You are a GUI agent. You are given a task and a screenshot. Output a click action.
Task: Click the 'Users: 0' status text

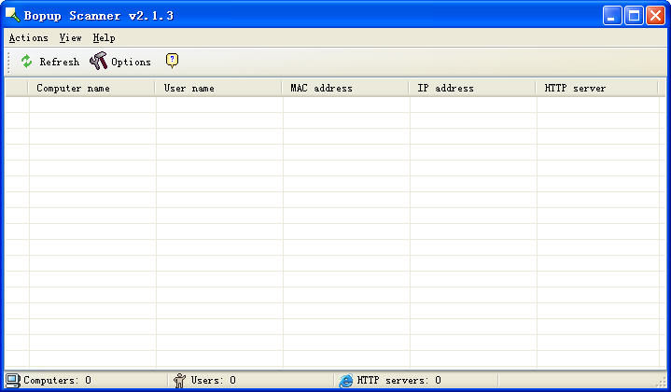coord(213,380)
